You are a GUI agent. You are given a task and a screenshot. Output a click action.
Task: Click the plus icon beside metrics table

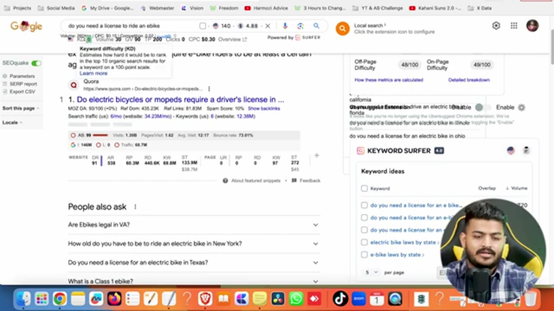(316, 155)
